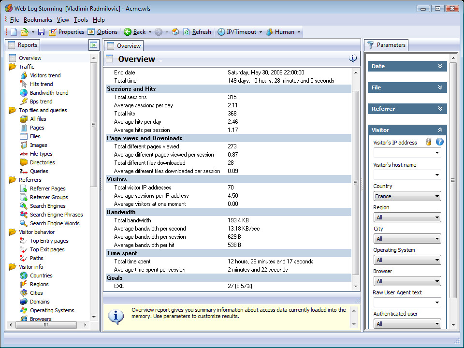
Task: Click the Visitor's host name input field
Action: tap(407, 175)
